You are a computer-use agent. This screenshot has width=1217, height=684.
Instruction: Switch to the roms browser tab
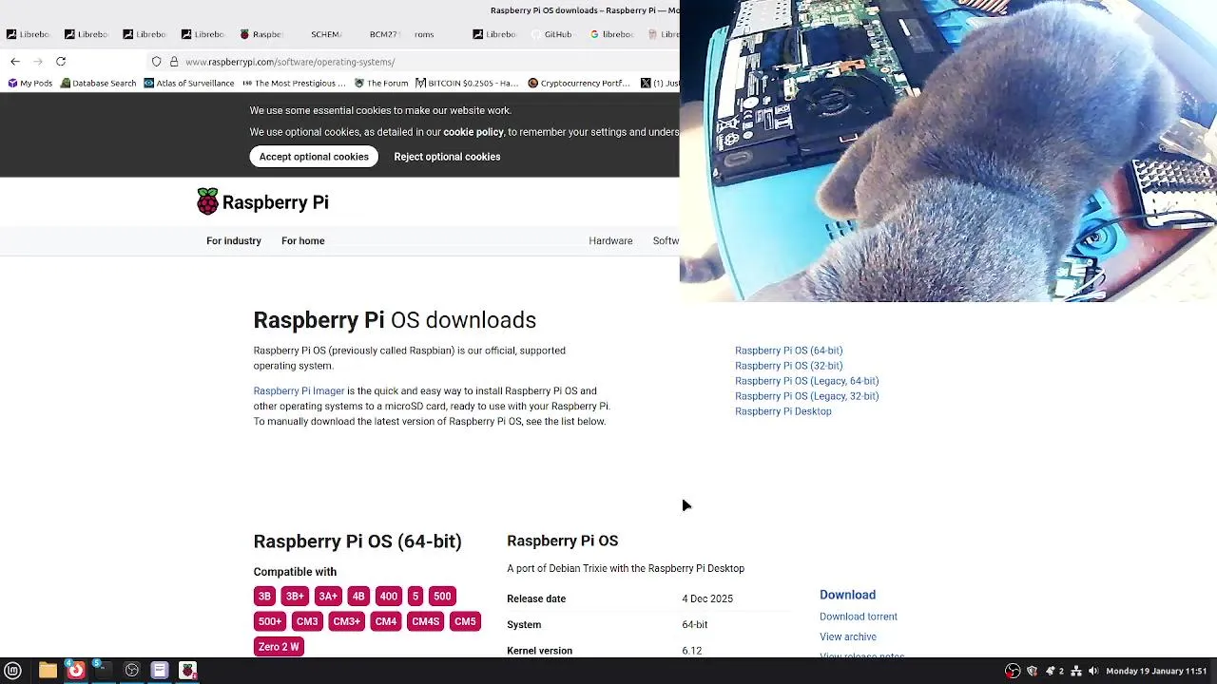[424, 34]
